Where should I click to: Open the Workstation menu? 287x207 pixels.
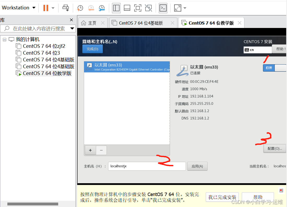(19, 8)
